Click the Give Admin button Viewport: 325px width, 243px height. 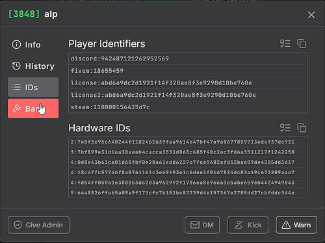38,225
